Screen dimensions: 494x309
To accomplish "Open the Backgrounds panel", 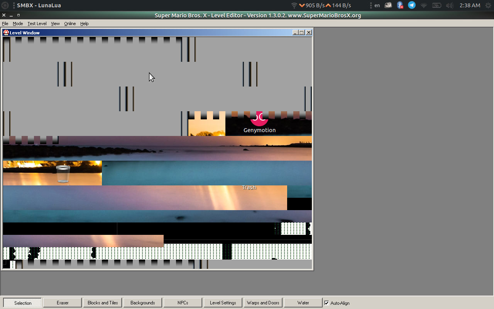I will pyautogui.click(x=143, y=303).
